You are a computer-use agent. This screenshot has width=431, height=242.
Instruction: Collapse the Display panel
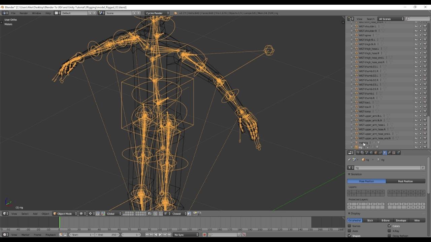click(x=349, y=213)
